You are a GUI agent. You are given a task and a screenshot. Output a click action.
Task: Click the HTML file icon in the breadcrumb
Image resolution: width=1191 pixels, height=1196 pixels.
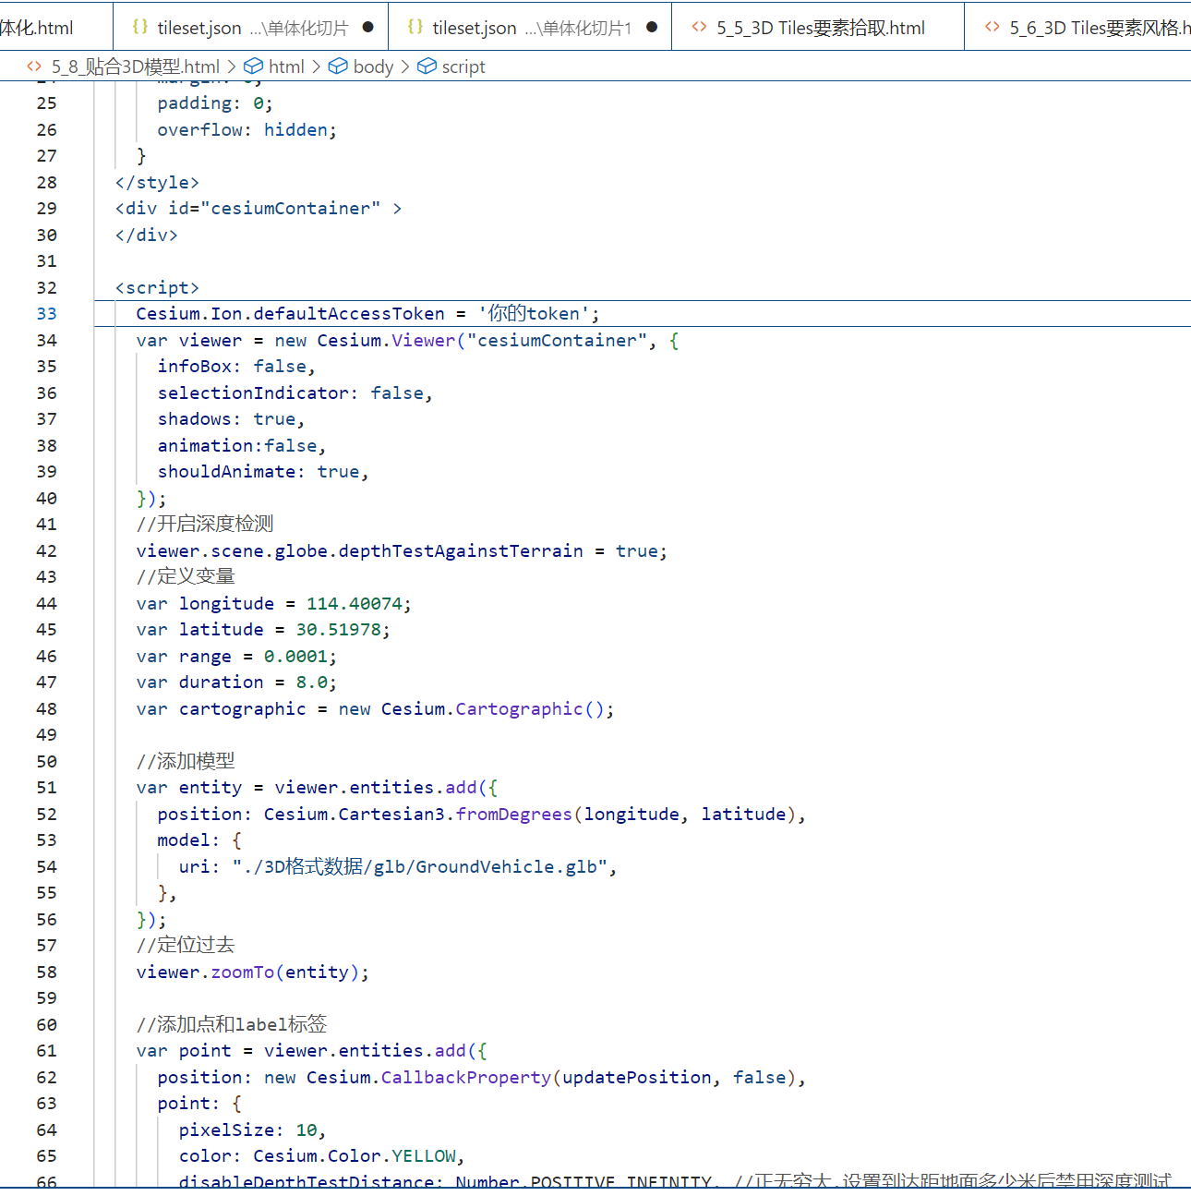coord(34,66)
